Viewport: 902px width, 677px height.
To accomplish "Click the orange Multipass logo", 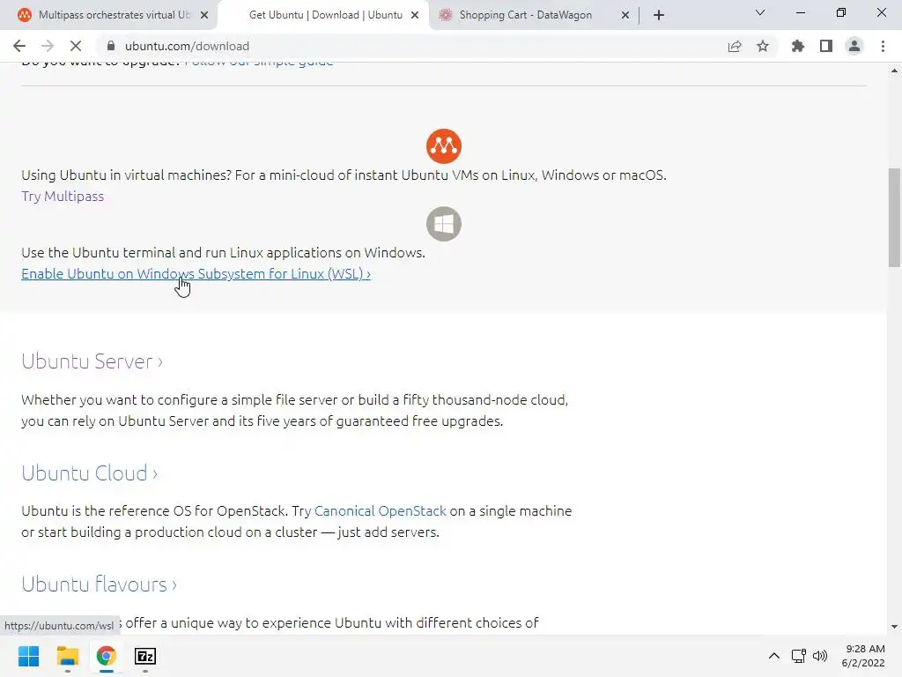I will (x=444, y=146).
